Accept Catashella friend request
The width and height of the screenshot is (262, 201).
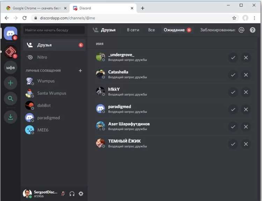(233, 75)
